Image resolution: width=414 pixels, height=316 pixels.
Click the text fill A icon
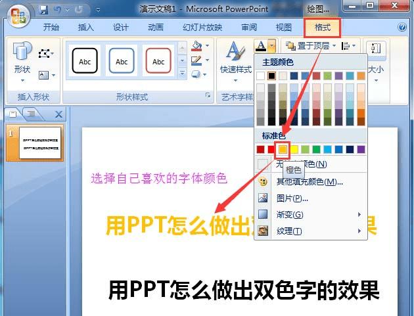[261, 46]
